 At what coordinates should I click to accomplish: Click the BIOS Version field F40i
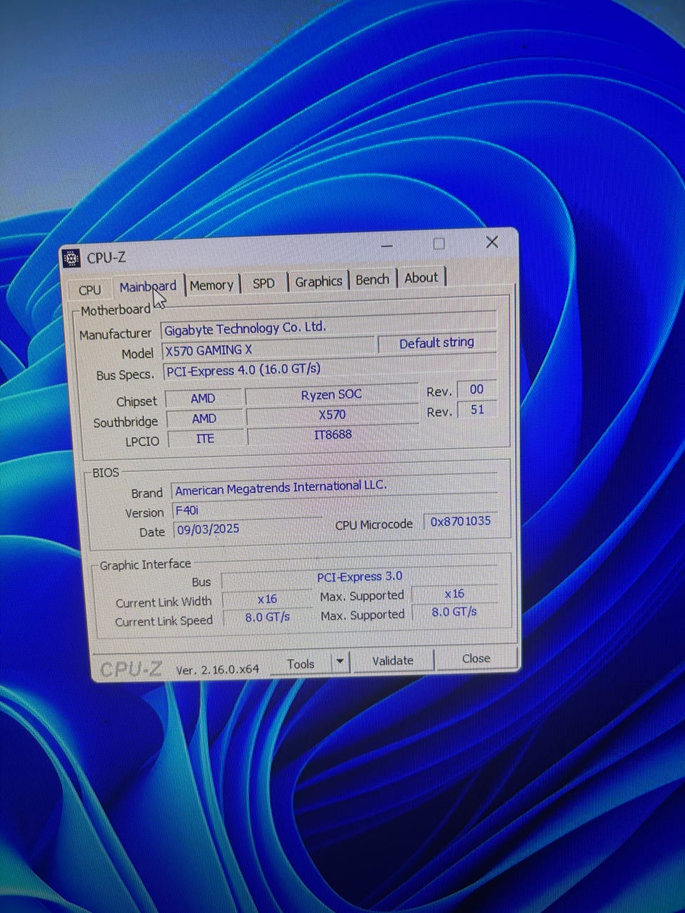[246, 511]
